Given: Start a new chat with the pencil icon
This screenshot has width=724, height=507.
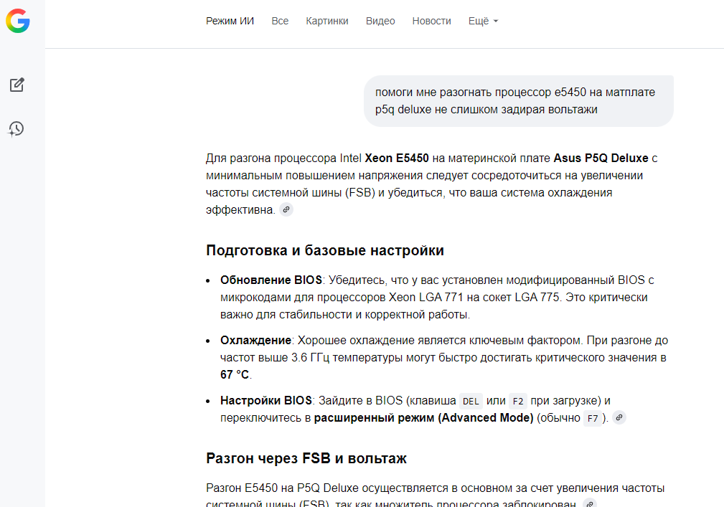Looking at the screenshot, I should tap(17, 85).
